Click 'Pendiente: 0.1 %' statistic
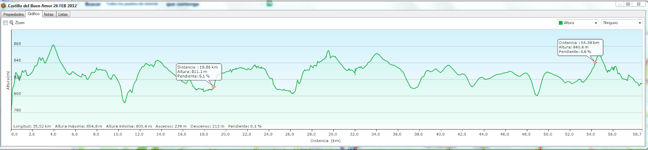The image size is (648, 150). pos(245,126)
